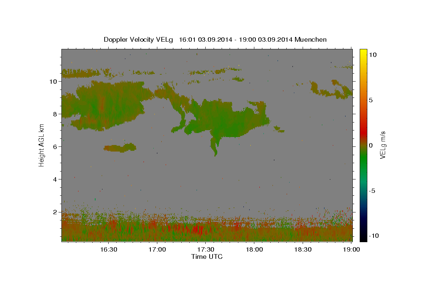Click the "Height AGL km" axis label
This screenshot has width=436, height=290.
41,145
